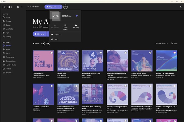Click the Filter magnifier
The image size is (184, 122).
pyautogui.click(x=172, y=43)
